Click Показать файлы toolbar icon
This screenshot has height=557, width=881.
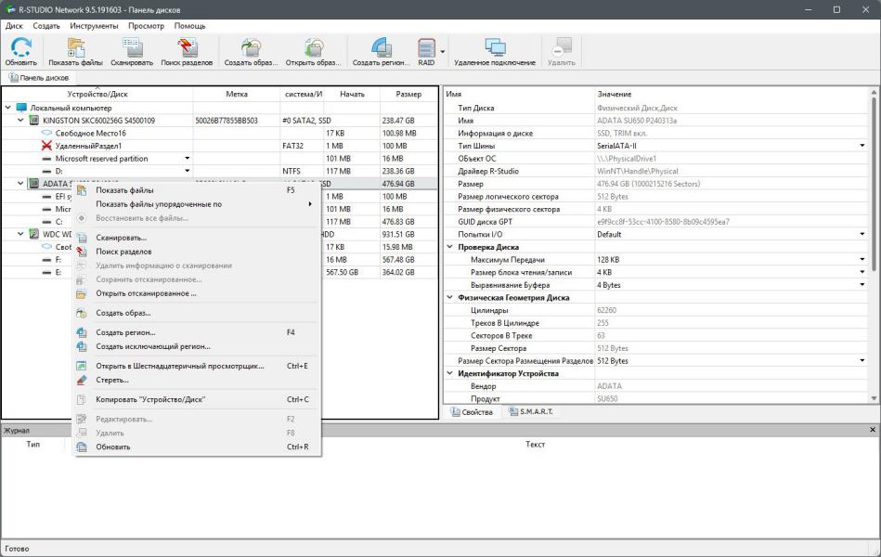(x=75, y=50)
